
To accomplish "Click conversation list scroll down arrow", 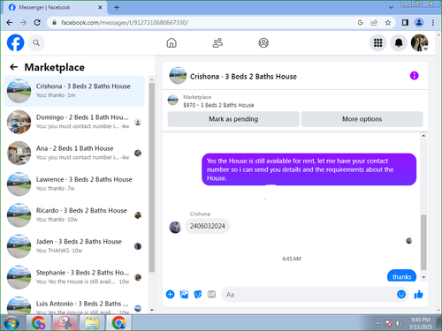I will coord(152,310).
